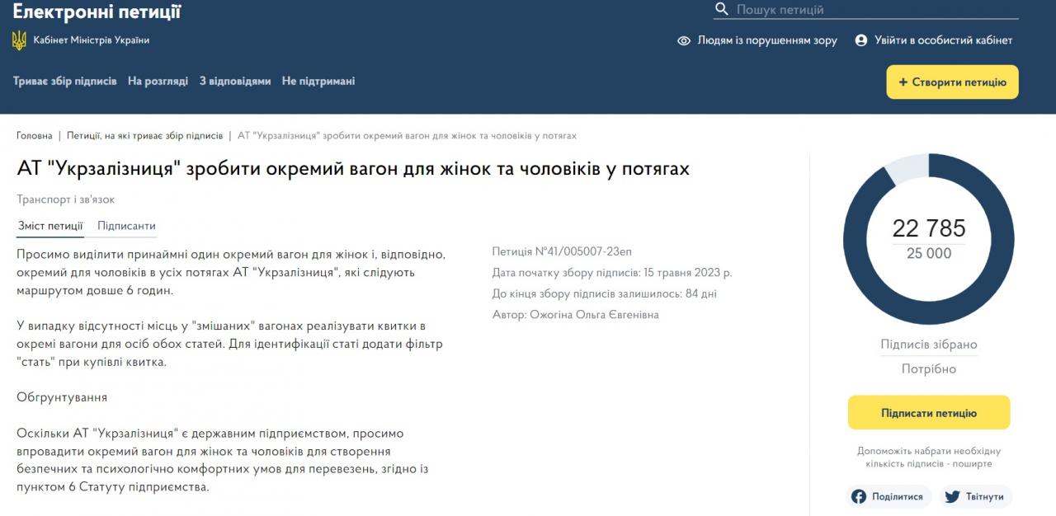Click 'Допоможіть набрати необхідну кількість підписів' text
The height and width of the screenshot is (516, 1056).
pos(929,457)
